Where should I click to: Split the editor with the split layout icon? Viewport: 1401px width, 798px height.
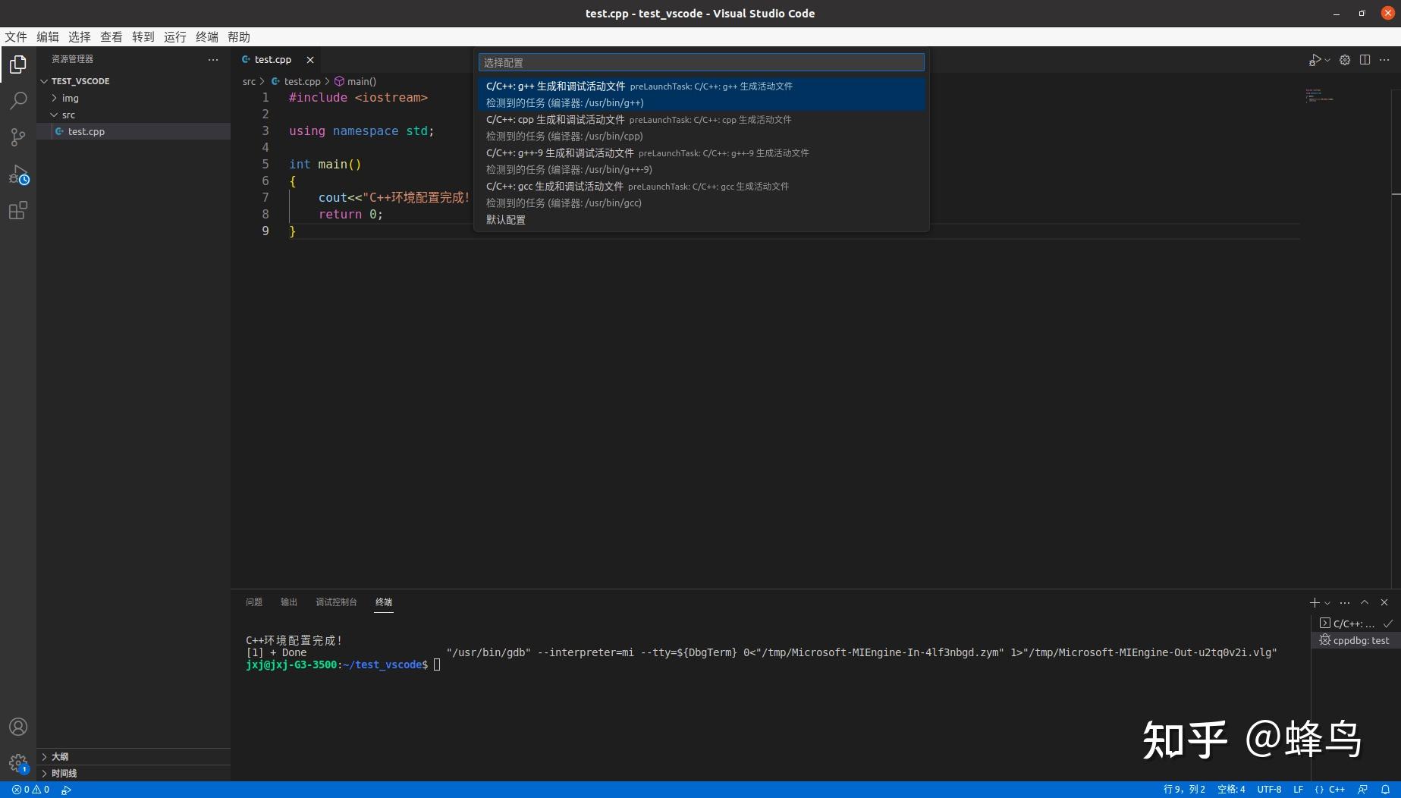pyautogui.click(x=1365, y=60)
